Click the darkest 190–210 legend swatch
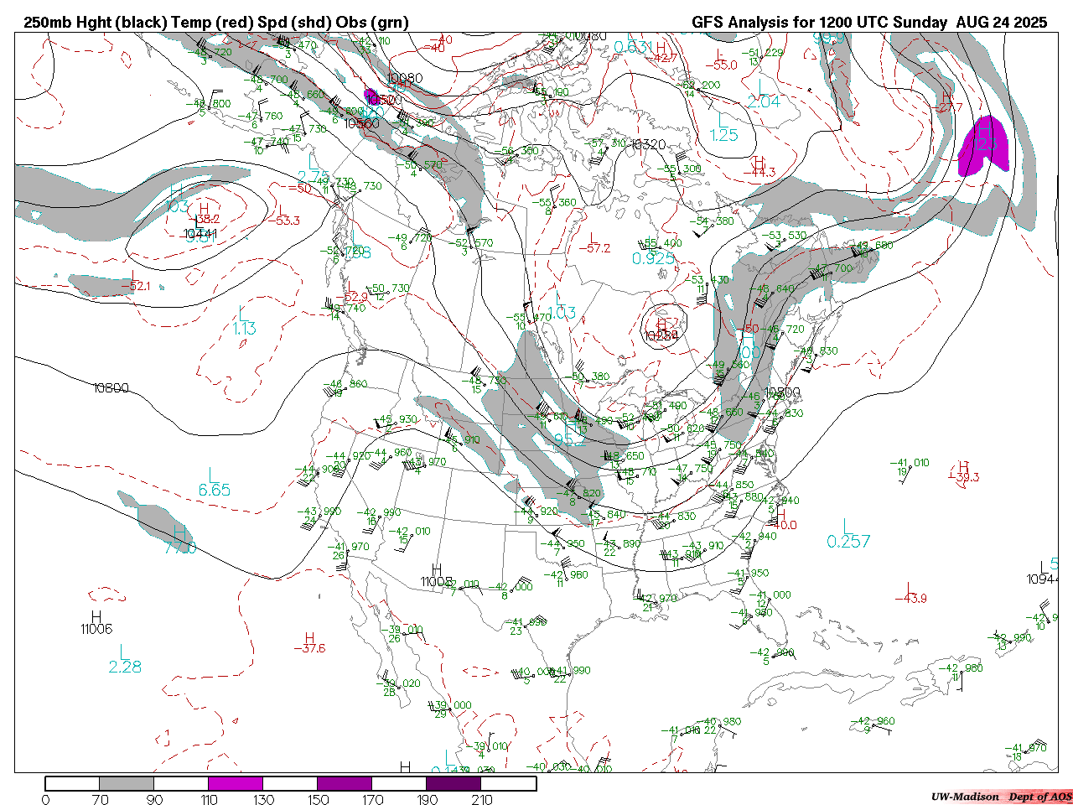This screenshot has width=1073, height=805. coord(454,783)
